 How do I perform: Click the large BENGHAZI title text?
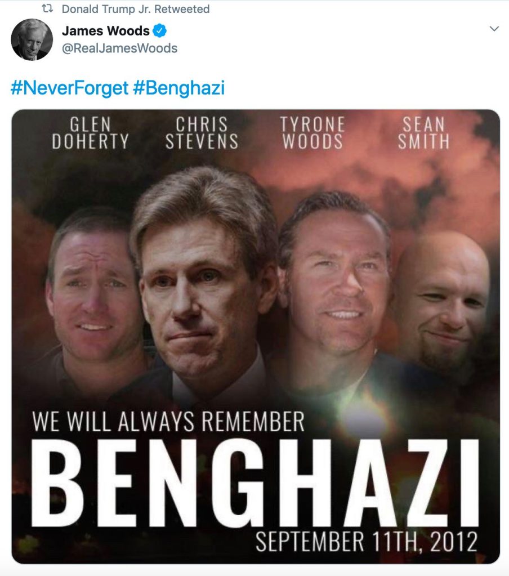255,483
